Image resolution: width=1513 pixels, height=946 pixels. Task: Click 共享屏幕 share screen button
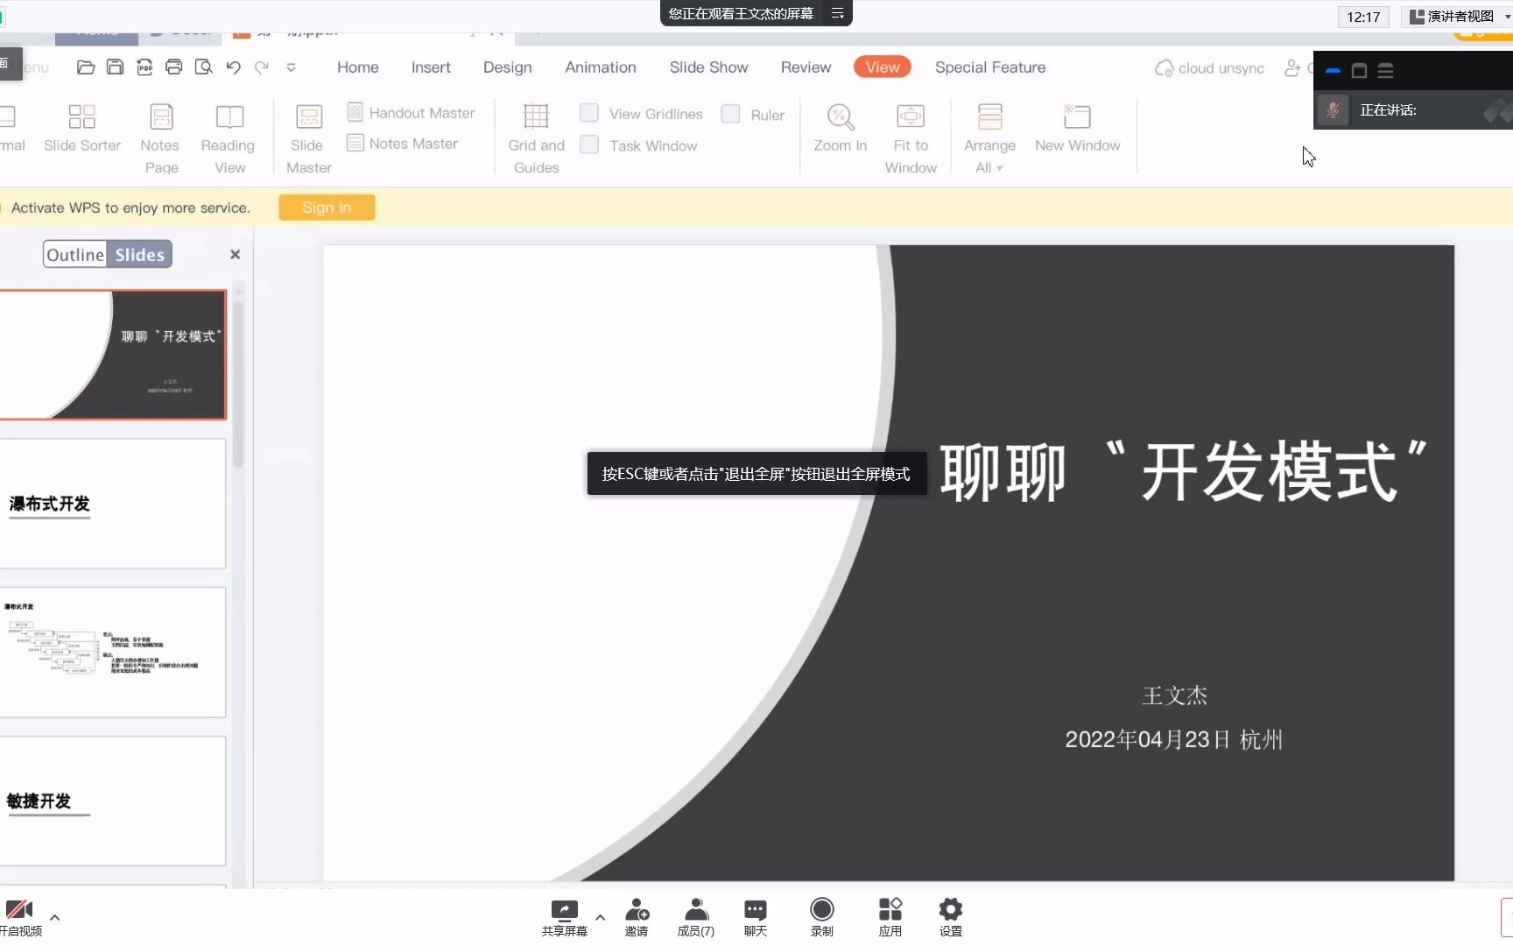[x=564, y=917]
